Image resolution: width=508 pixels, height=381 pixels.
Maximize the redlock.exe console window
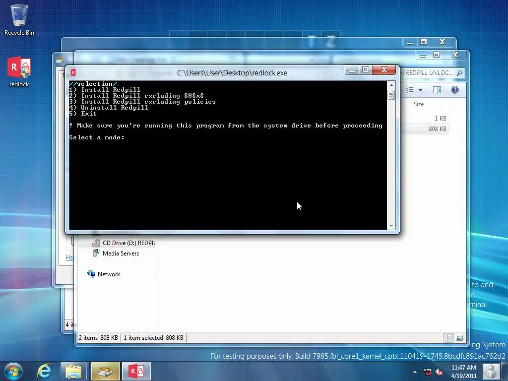(x=366, y=69)
